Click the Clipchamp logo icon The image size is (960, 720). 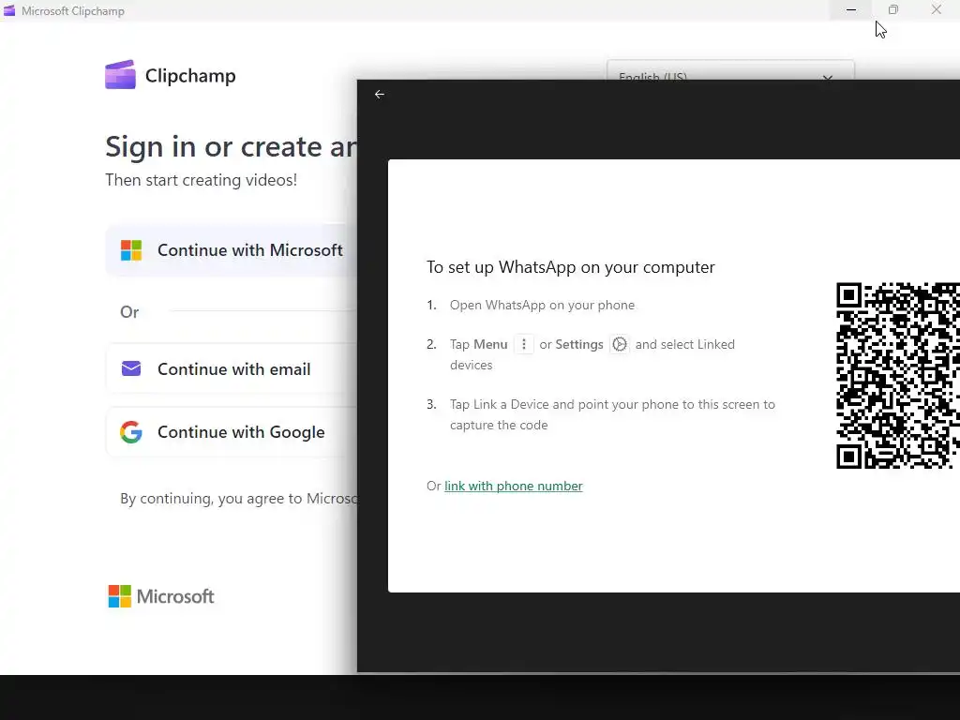pyautogui.click(x=120, y=75)
